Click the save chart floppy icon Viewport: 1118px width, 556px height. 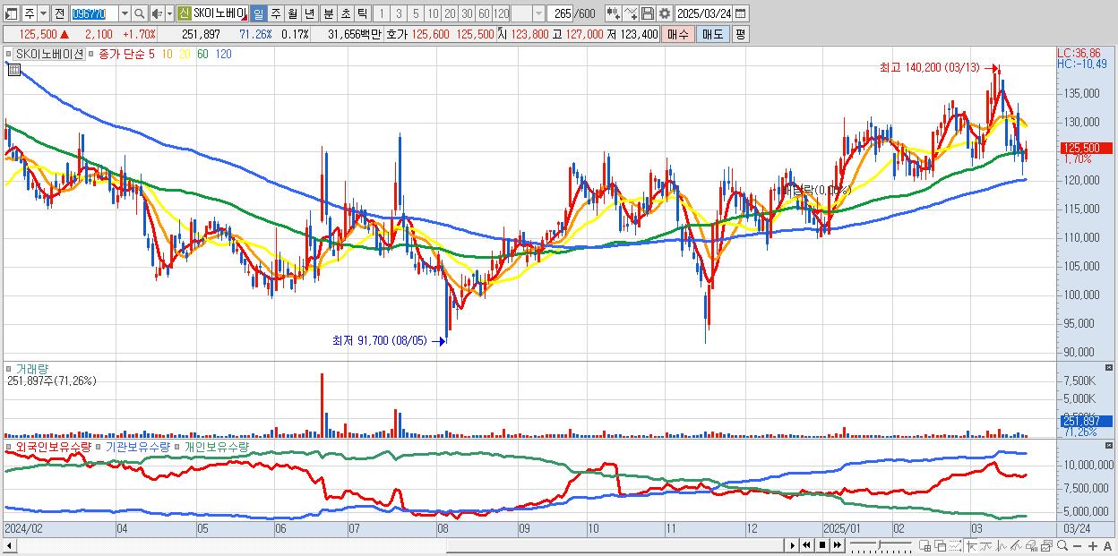[647, 13]
